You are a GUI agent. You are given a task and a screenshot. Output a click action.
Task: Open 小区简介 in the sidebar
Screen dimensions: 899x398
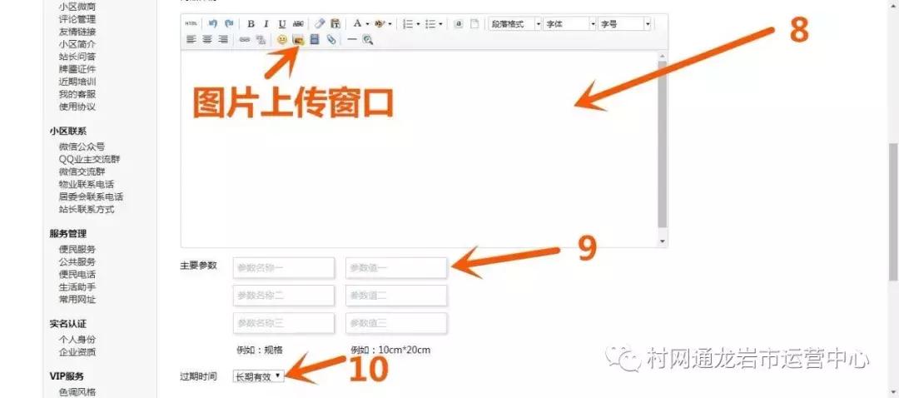click(x=77, y=44)
